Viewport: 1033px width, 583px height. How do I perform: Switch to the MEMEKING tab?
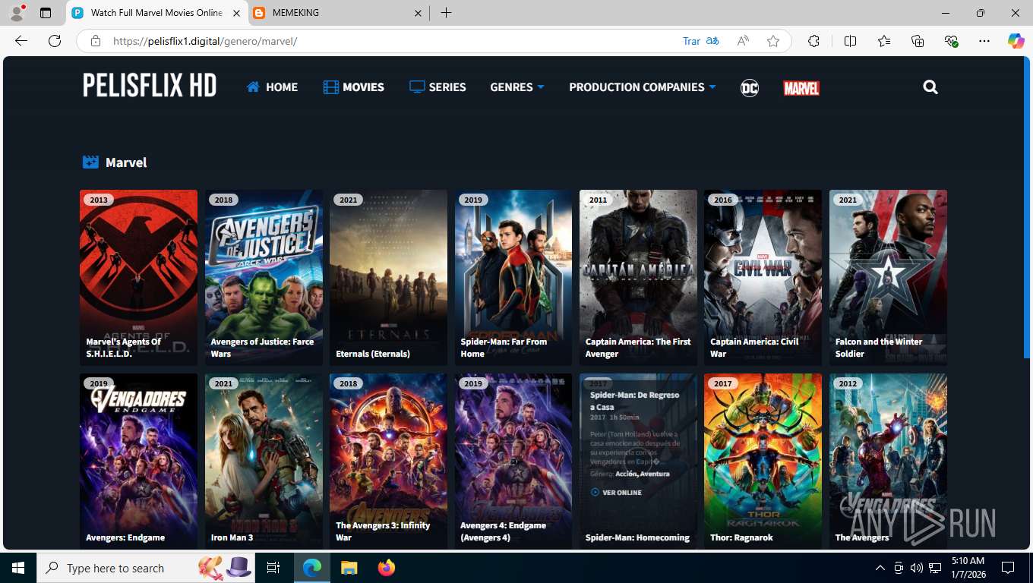pos(340,13)
